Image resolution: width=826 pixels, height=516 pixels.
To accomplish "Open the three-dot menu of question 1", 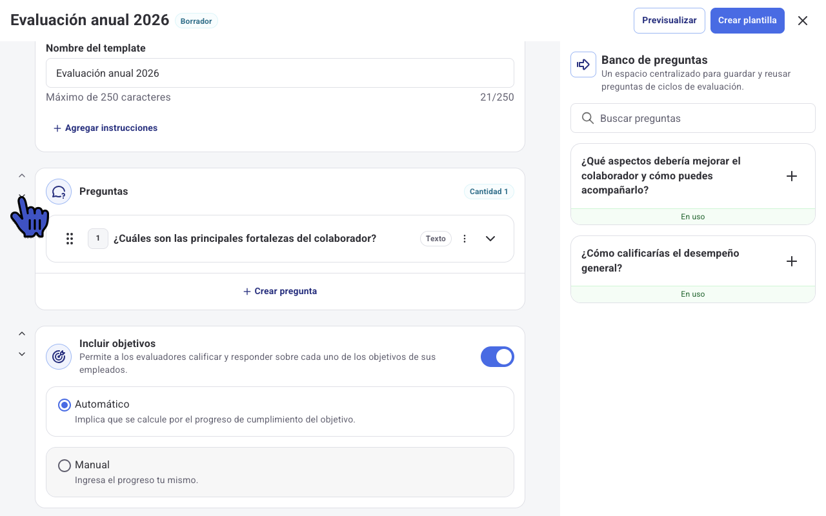I will click(465, 239).
